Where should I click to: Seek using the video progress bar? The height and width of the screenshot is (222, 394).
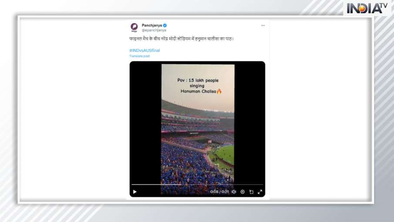click(197, 185)
